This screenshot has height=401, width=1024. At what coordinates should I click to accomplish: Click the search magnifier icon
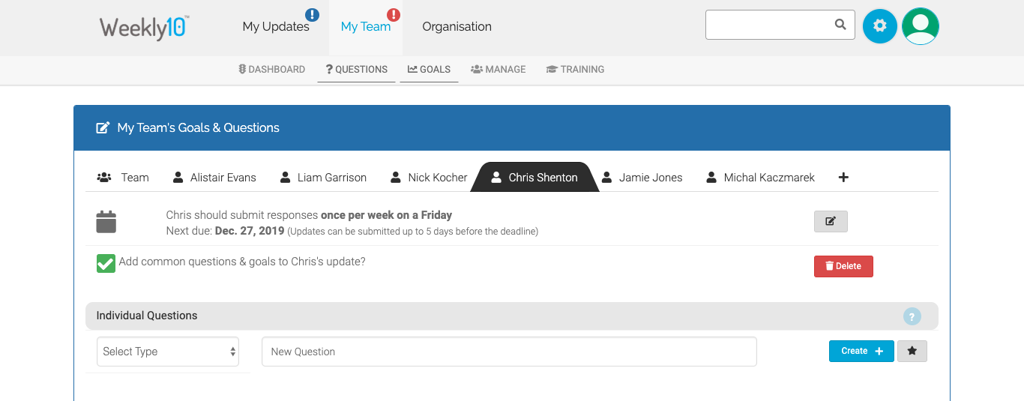pyautogui.click(x=840, y=25)
